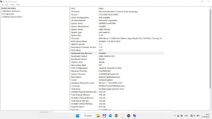Image resolution: width=212 pixels, height=119 pixels.
Task: Select the Username row
Action: (x=117, y=86)
